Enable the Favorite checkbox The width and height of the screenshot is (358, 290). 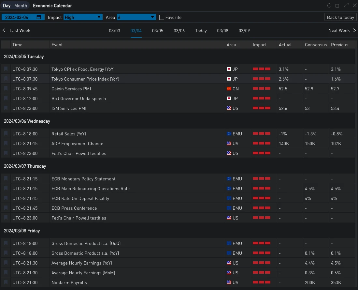pyautogui.click(x=162, y=18)
